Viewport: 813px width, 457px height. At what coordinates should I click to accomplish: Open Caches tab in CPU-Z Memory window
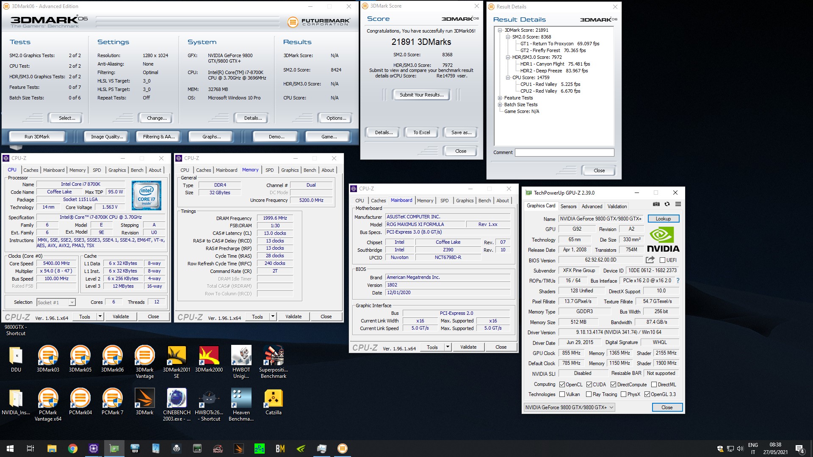point(203,170)
